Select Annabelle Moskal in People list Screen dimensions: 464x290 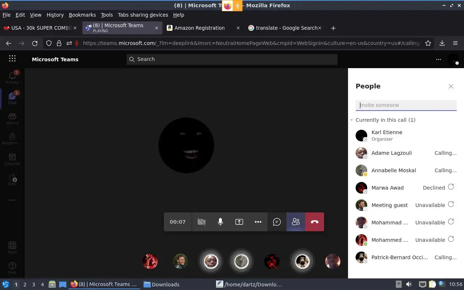point(406,170)
